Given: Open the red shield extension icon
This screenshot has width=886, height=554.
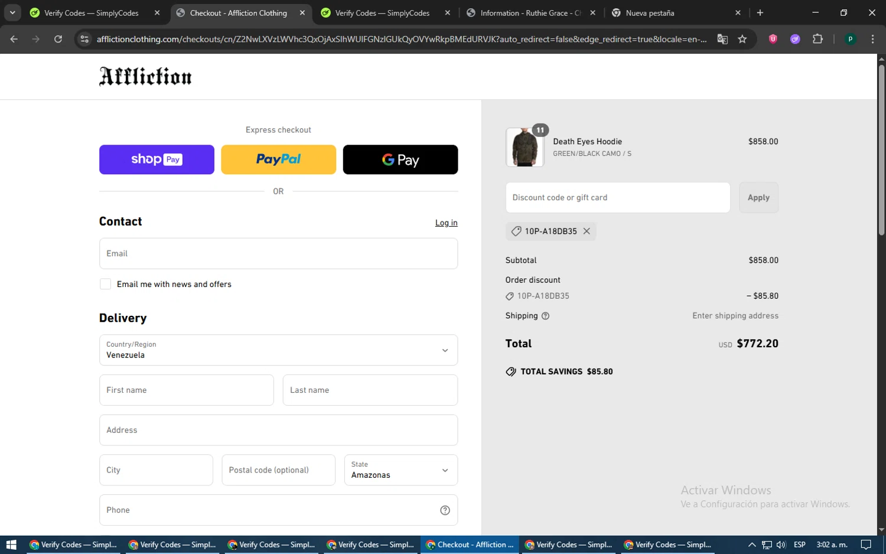Looking at the screenshot, I should [773, 39].
